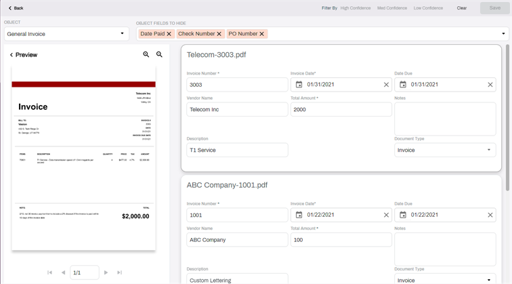
Task: Filter by Low Confidence
Action: 428,8
